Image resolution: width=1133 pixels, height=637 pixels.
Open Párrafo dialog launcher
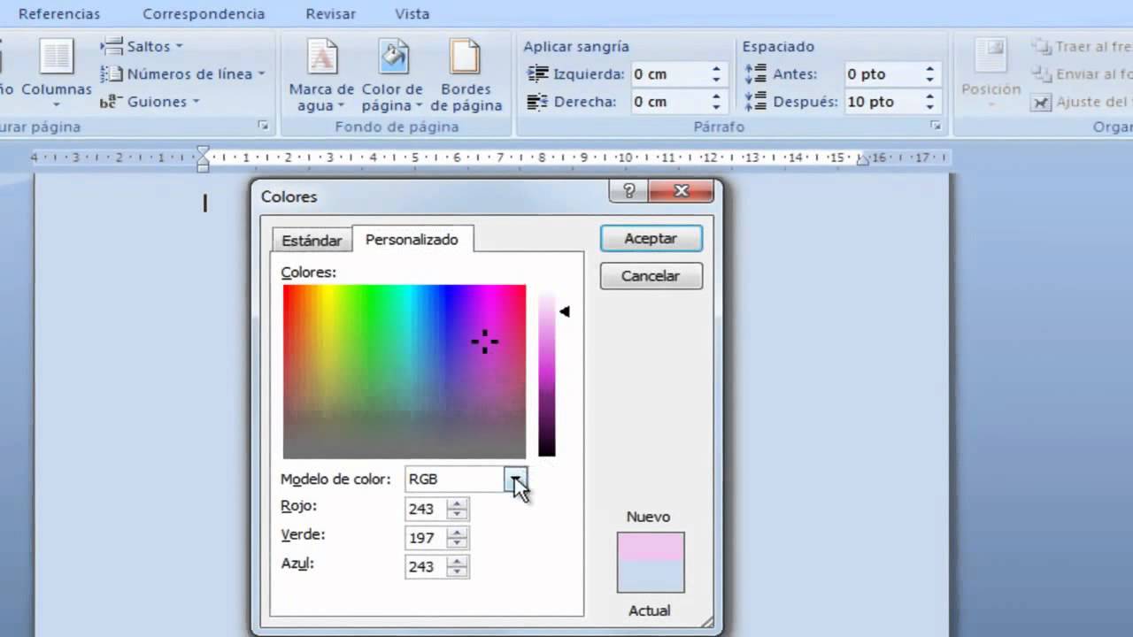point(935,127)
